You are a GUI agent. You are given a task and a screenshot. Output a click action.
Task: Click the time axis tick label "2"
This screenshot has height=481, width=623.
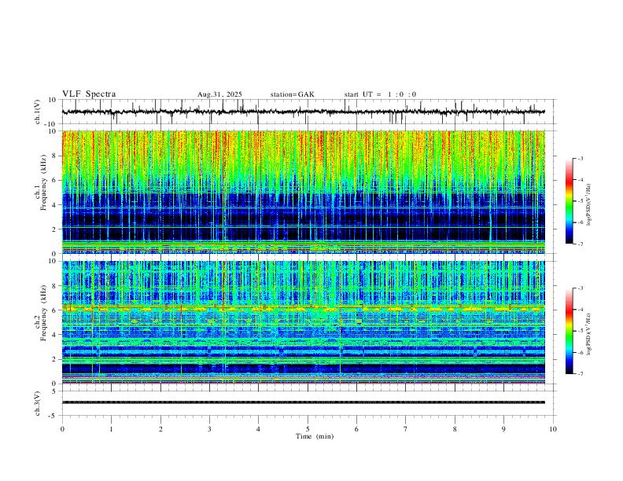(x=160, y=429)
